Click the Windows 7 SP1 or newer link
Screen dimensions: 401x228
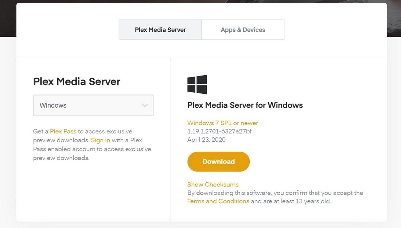222,123
